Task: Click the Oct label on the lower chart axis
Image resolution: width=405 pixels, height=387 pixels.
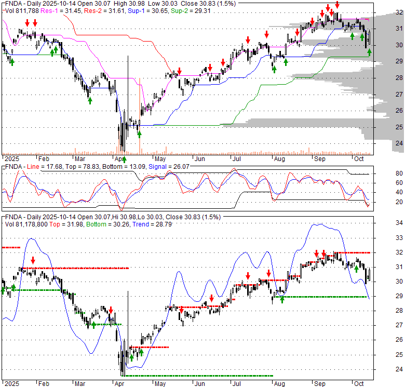Action: coord(359,384)
